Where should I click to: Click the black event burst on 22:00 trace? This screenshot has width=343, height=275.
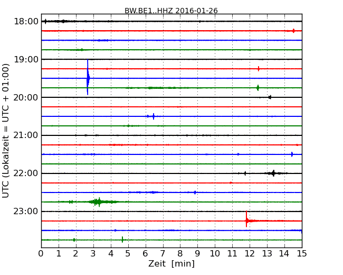point(273,173)
